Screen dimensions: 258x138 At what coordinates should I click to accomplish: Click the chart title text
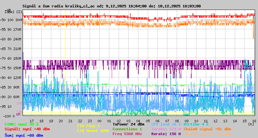pyautogui.click(x=112, y=6)
